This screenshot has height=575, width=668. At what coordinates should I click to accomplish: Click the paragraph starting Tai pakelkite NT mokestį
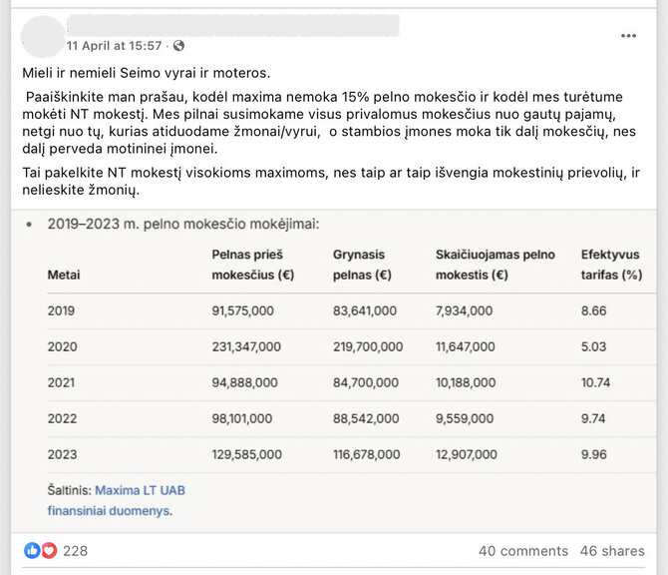click(331, 182)
